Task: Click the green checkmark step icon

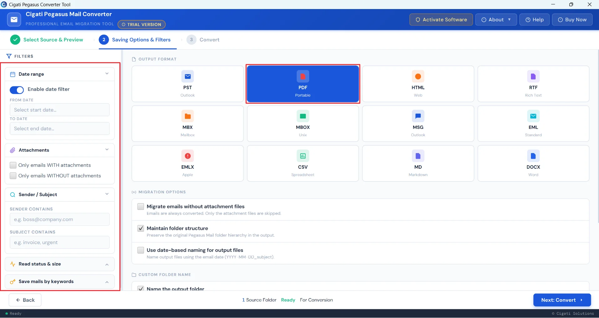Action: pos(15,40)
